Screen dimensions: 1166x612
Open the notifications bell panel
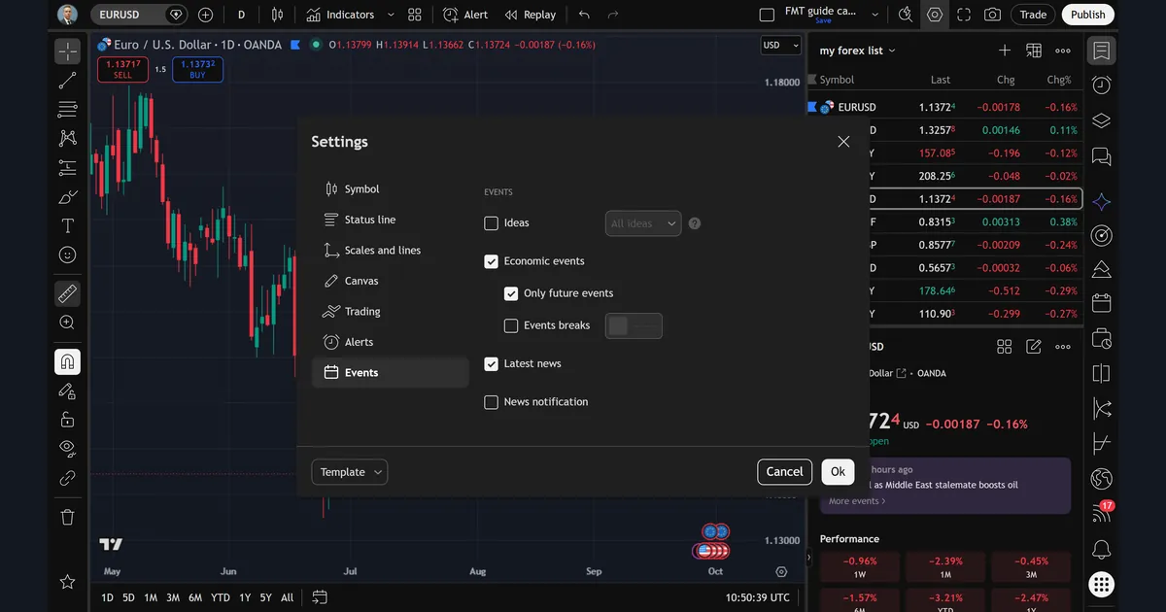[x=1101, y=549]
